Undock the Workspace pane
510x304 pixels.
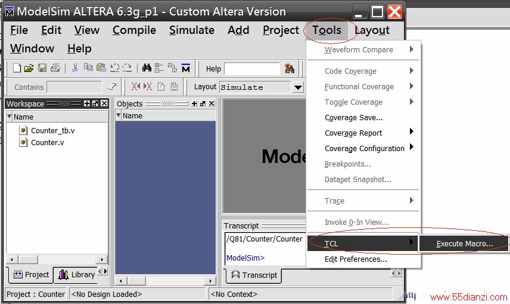coord(95,104)
